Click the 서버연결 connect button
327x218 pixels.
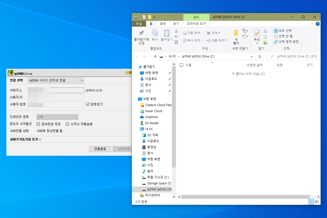[122, 149]
